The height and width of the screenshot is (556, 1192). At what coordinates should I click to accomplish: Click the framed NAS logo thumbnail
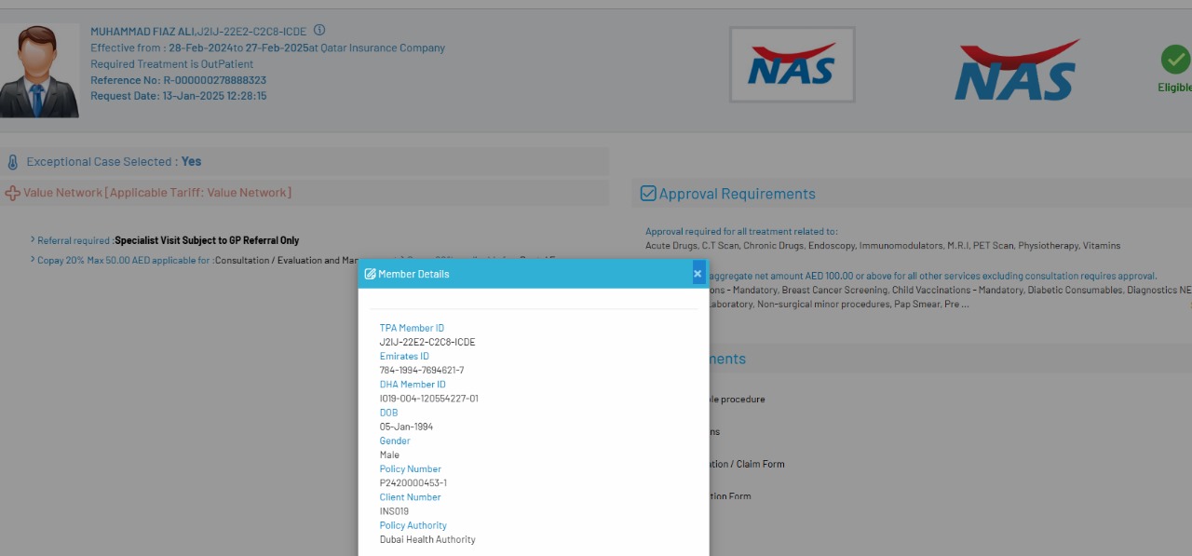coord(792,64)
